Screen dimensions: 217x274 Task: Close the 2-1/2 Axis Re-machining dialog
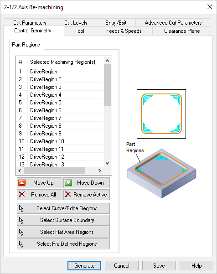pyautogui.click(x=210, y=7)
